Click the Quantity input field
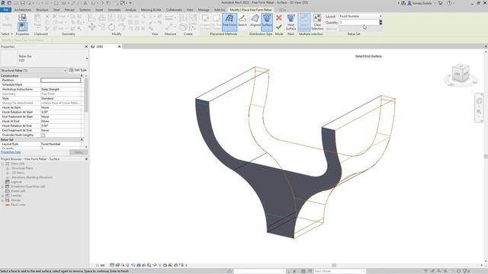This screenshot has width=488, height=274. pos(358,22)
